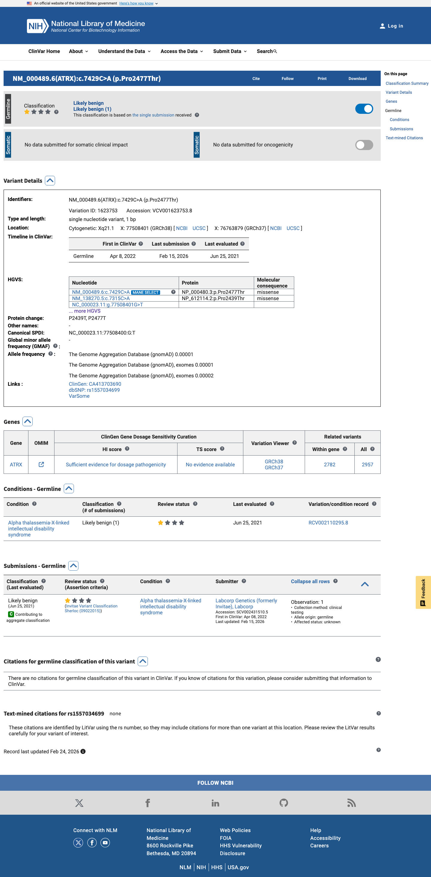
Task: Jump to Classification Summary in On this page
Action: [x=407, y=83]
